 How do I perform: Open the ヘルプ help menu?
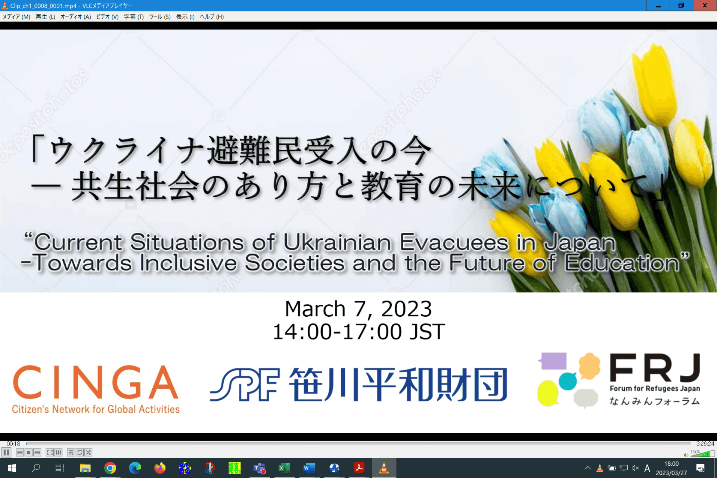pyautogui.click(x=211, y=17)
